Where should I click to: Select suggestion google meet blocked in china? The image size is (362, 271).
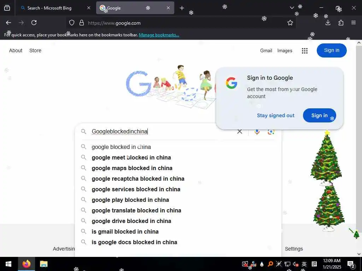click(x=178, y=157)
